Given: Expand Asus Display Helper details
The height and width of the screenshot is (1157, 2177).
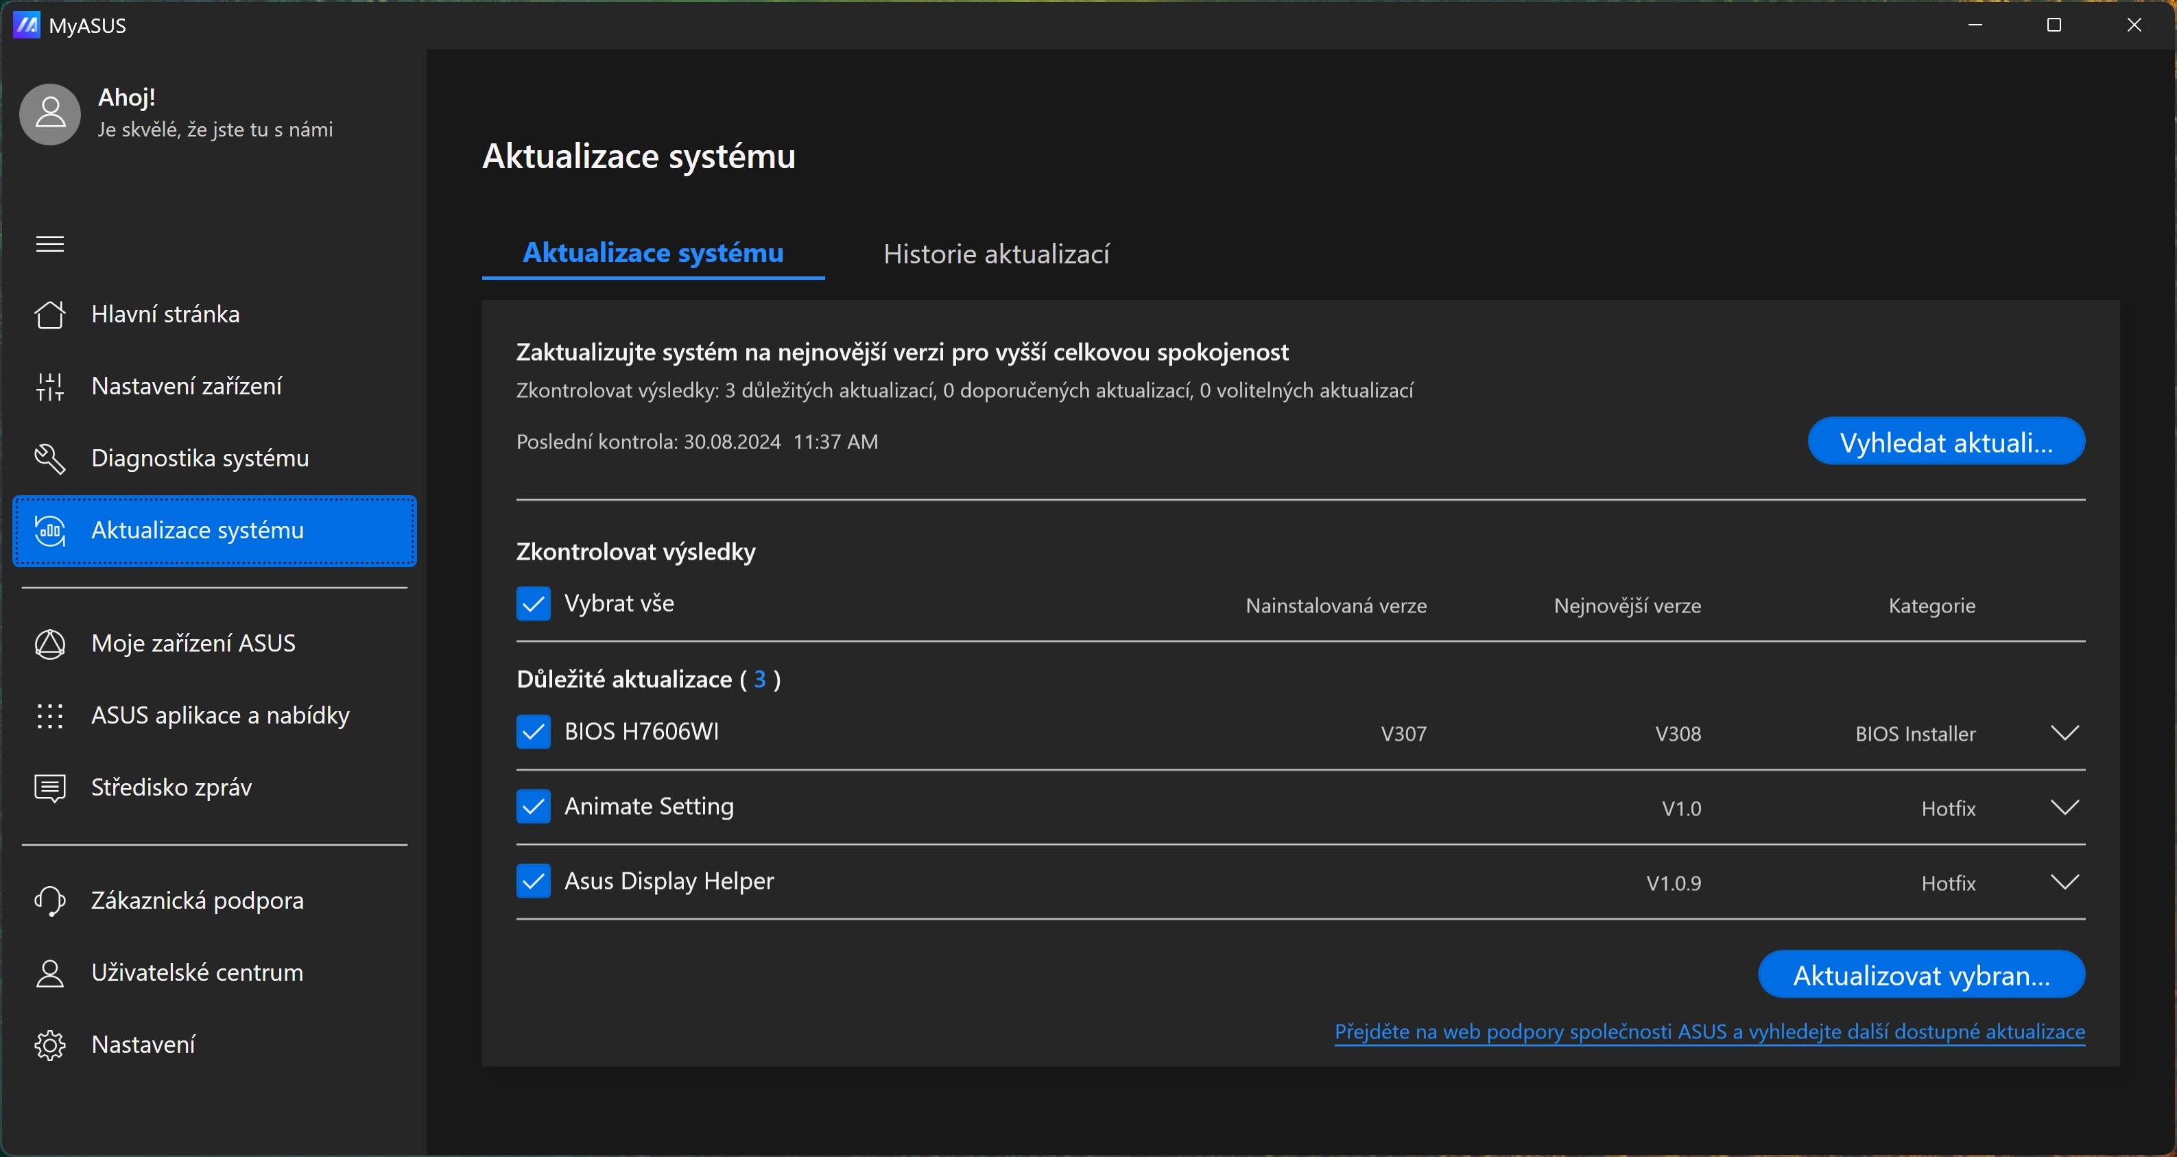Looking at the screenshot, I should coord(2065,881).
